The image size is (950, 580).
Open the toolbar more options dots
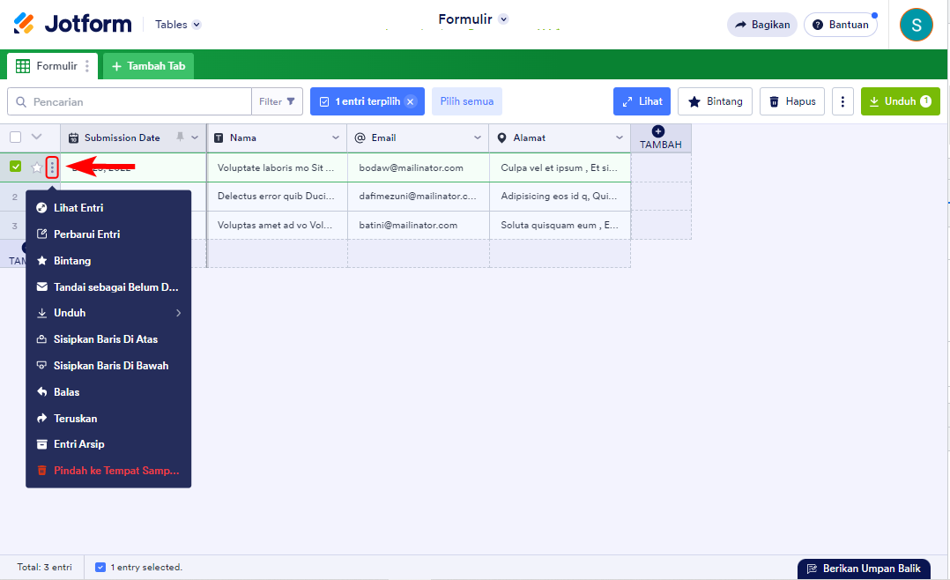click(x=842, y=101)
